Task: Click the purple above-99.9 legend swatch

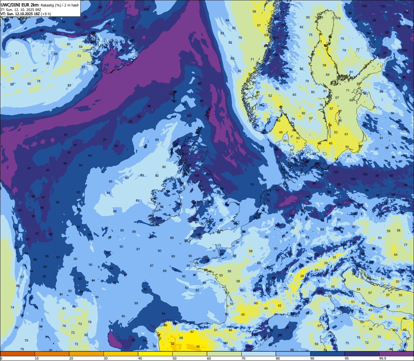Action: coord(396,354)
